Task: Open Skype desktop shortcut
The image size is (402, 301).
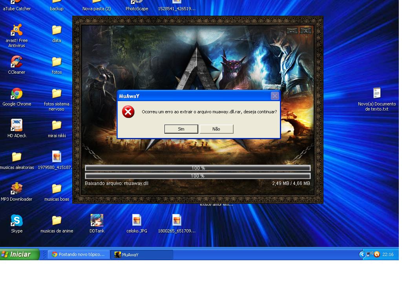Action: point(16,221)
